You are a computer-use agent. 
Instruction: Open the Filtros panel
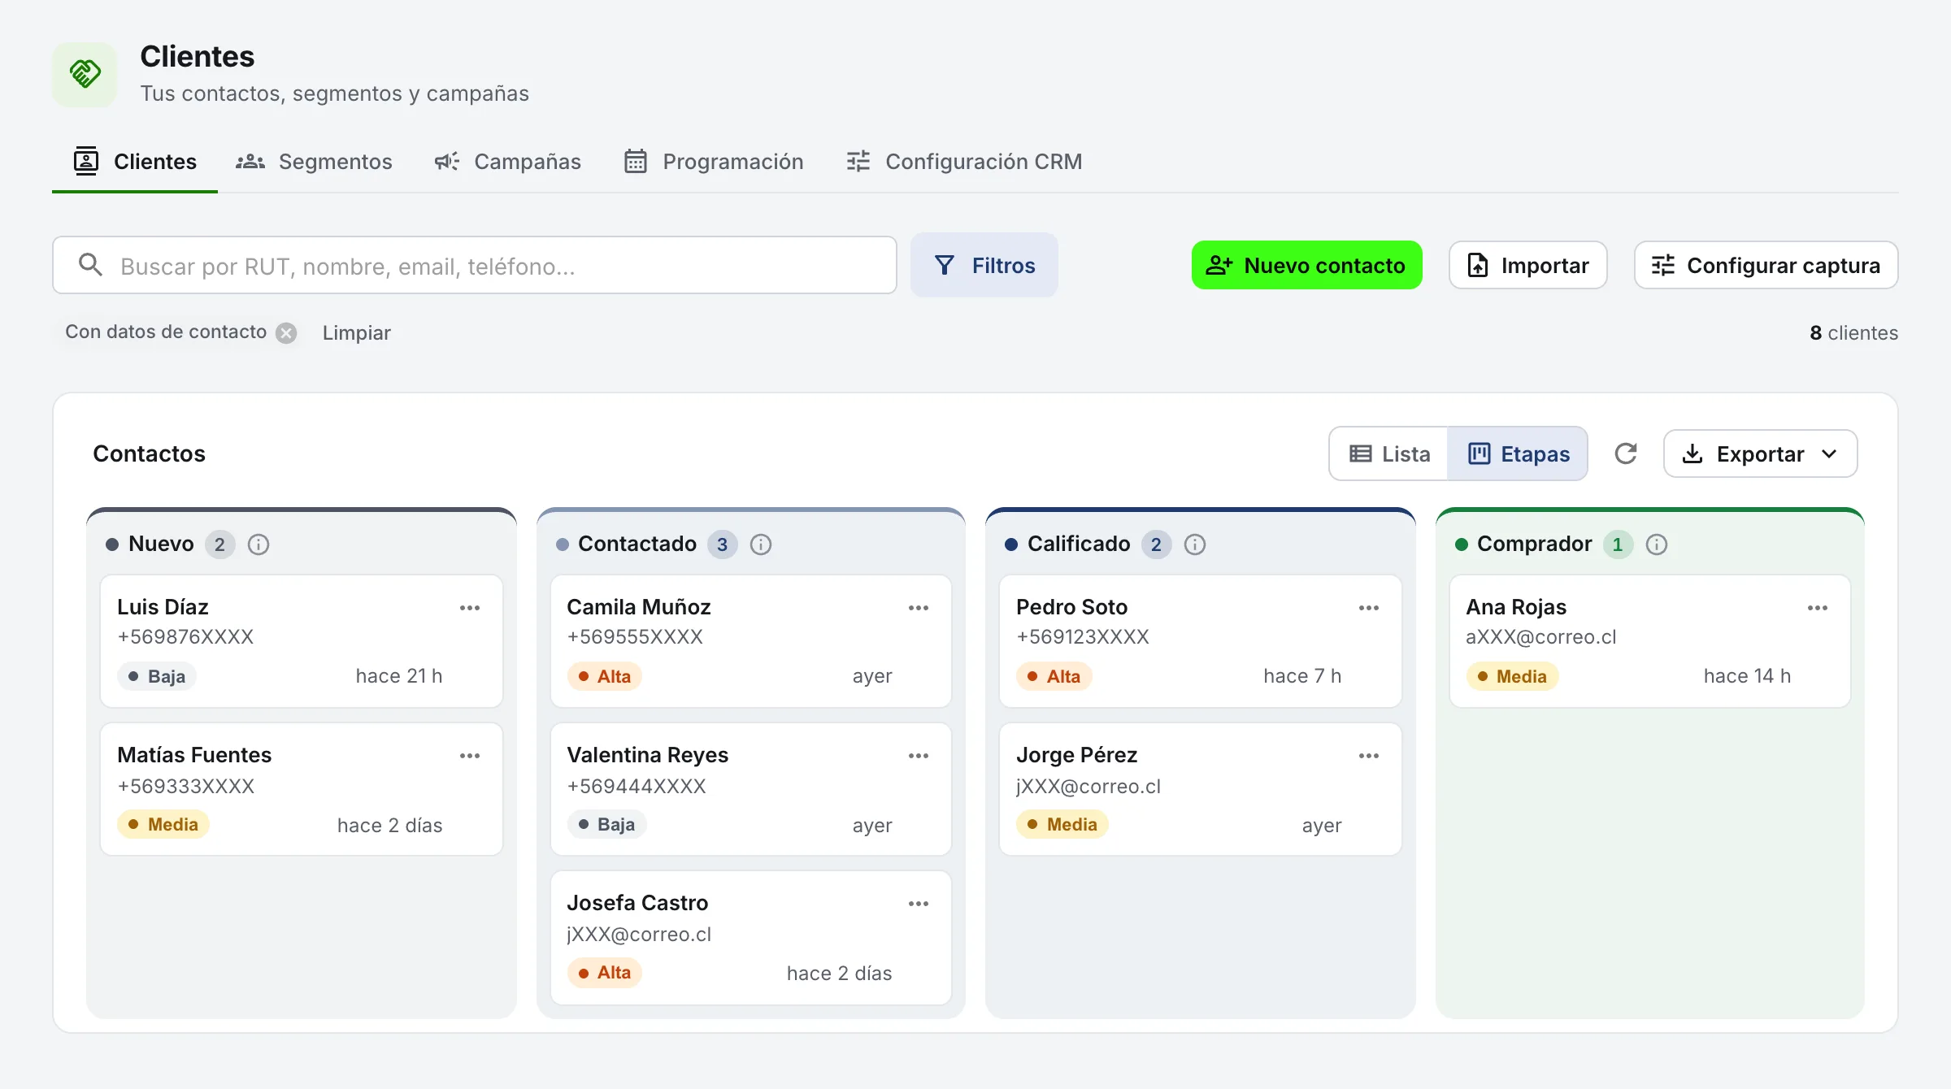click(x=984, y=265)
